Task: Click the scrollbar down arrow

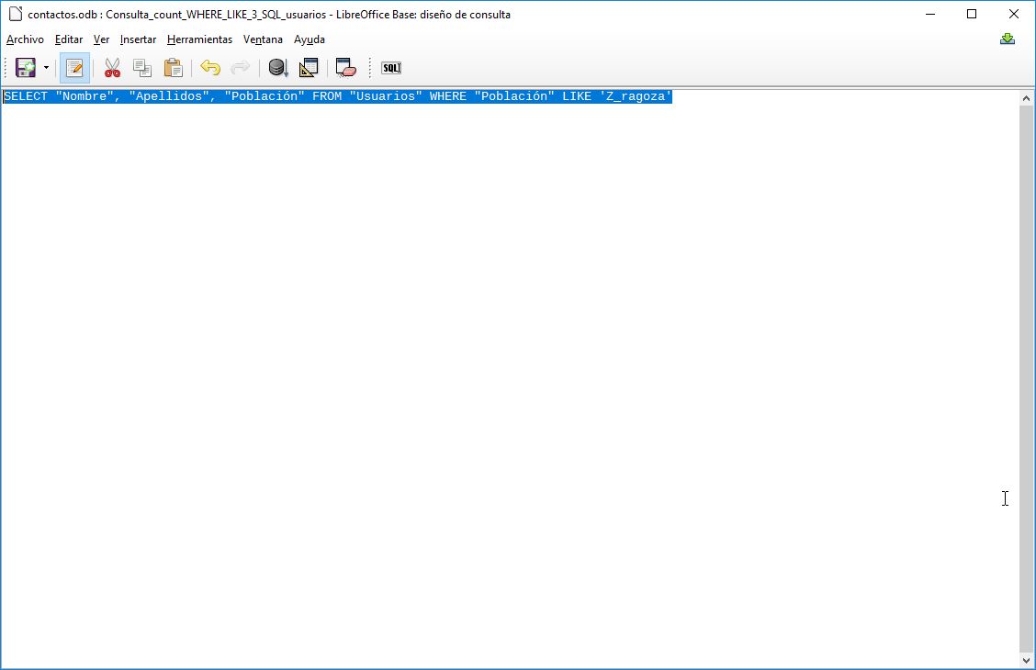Action: click(x=1026, y=659)
